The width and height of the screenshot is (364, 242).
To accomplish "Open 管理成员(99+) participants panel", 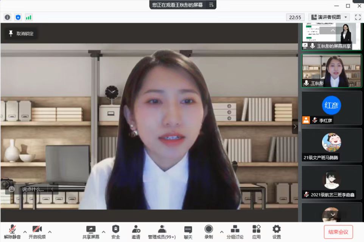I will (162, 231).
